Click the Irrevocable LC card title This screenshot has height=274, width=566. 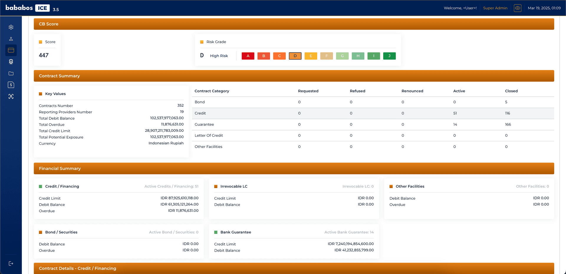coord(234,186)
